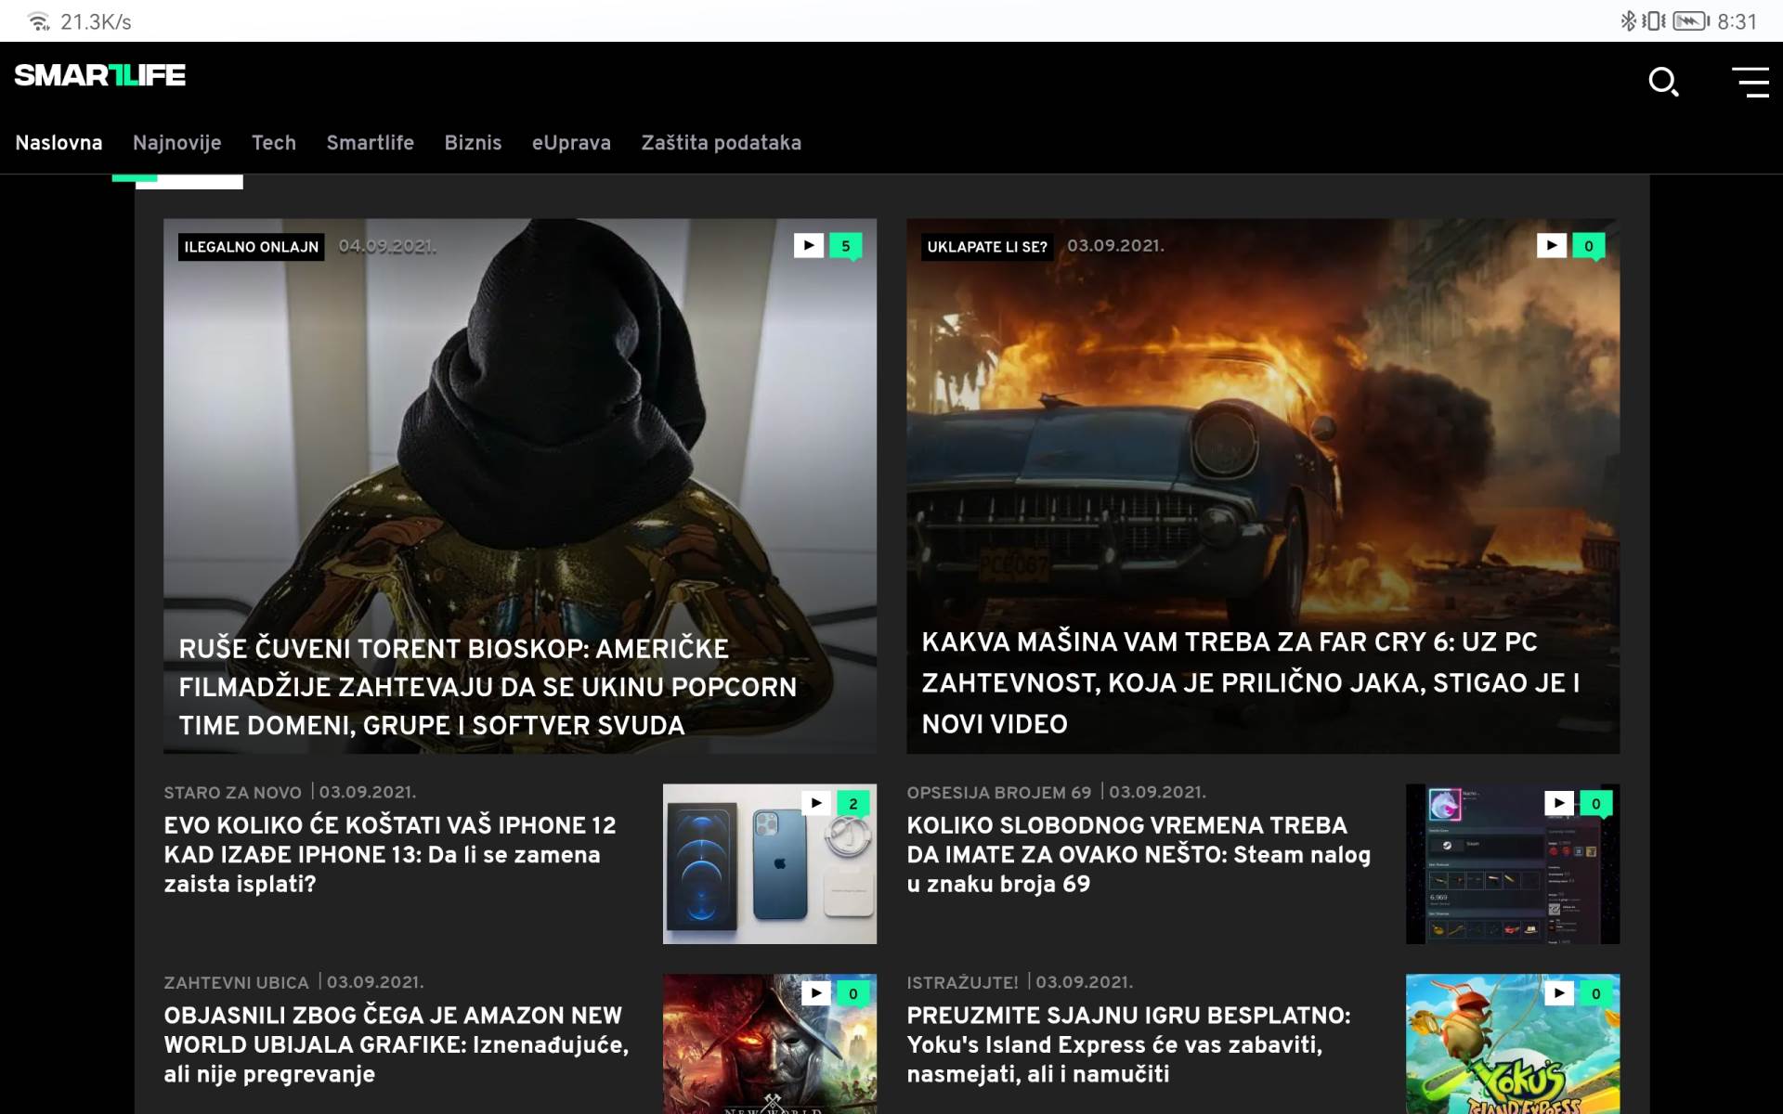The image size is (1783, 1114).
Task: Go to the Biznis tab
Action: (473, 143)
